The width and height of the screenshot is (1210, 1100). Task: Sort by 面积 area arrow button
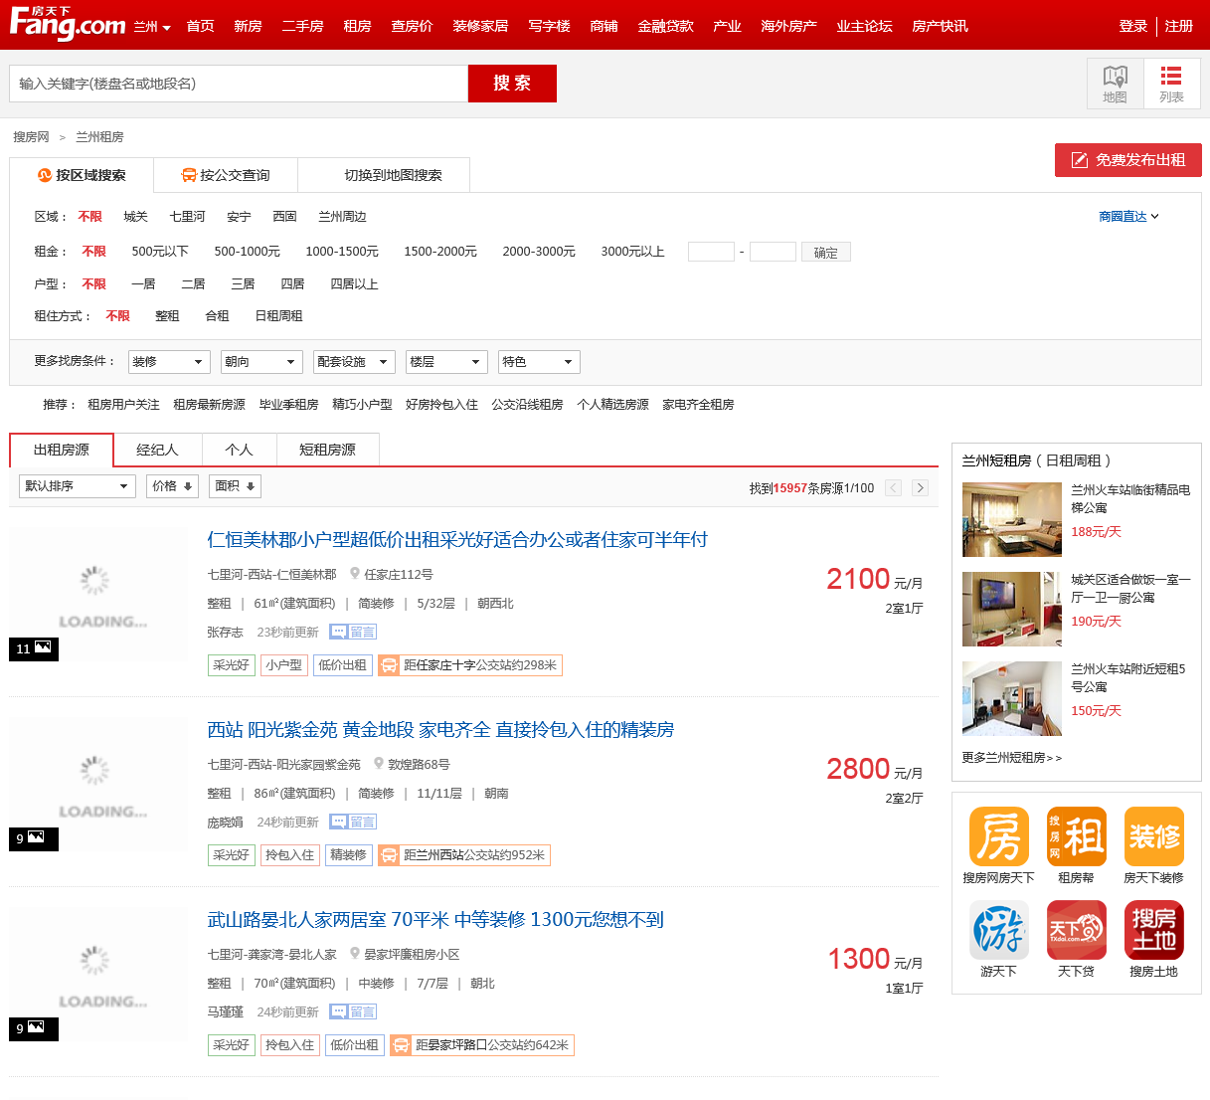pos(236,486)
